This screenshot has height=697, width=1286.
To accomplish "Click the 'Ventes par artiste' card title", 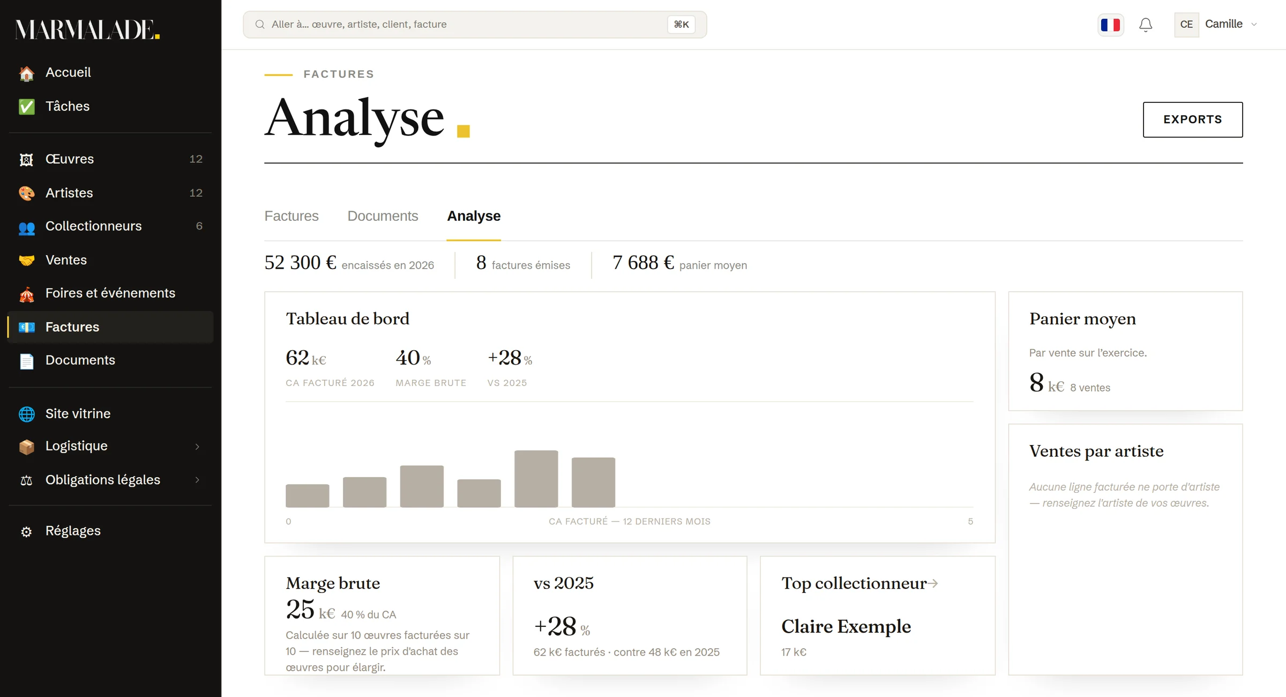I will (1096, 451).
